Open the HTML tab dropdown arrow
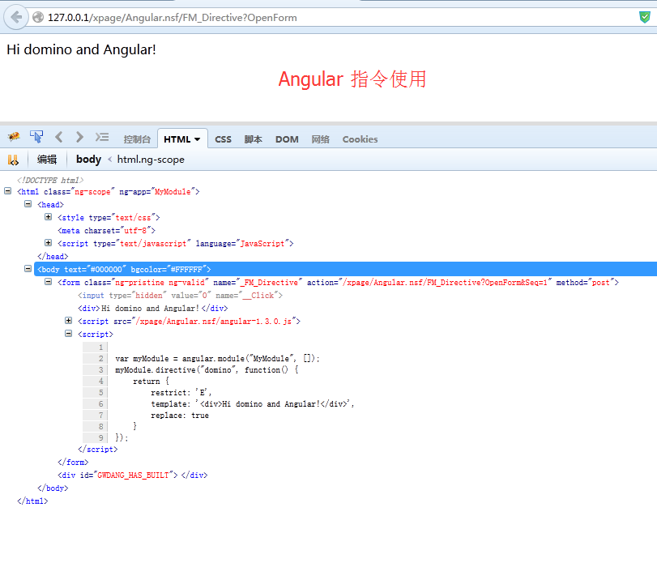The height and width of the screenshot is (580, 657). [x=198, y=139]
